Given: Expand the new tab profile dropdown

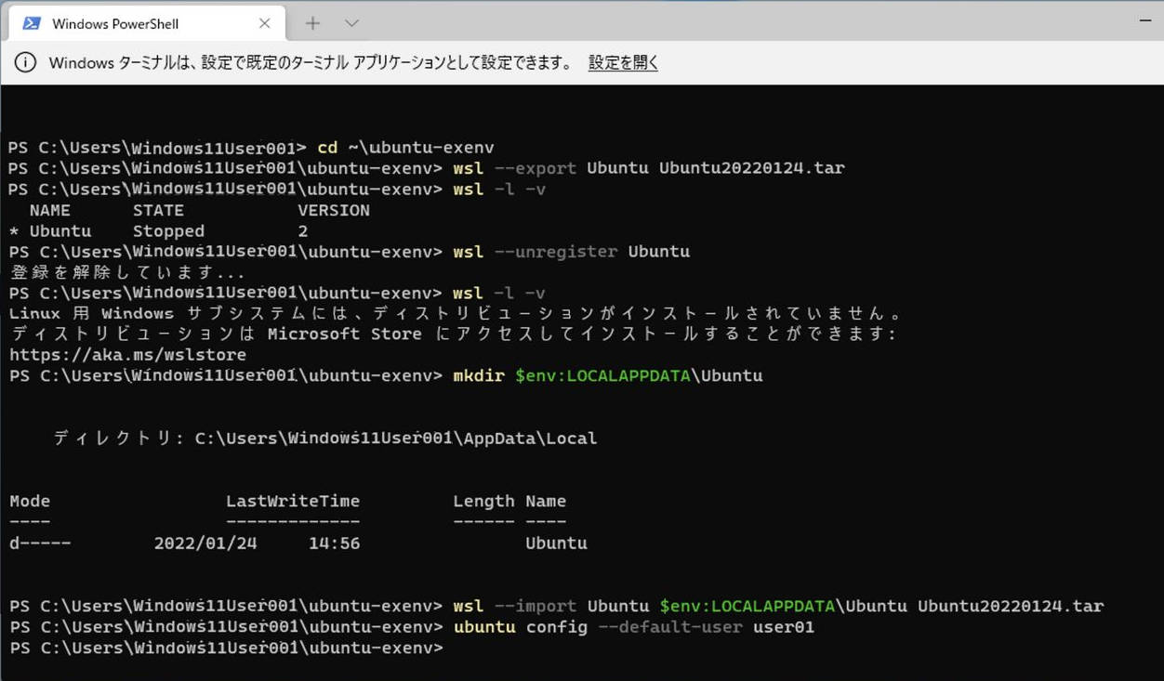Looking at the screenshot, I should 351,23.
